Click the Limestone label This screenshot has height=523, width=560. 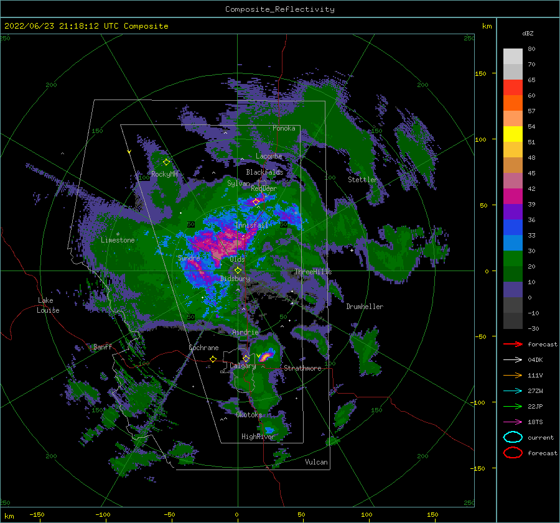pos(118,240)
